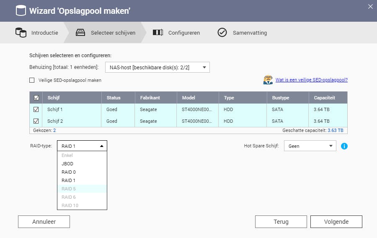The height and width of the screenshot is (238, 377).
Task: Click the Selecteer schijven drive icon
Action: pyautogui.click(x=80, y=33)
